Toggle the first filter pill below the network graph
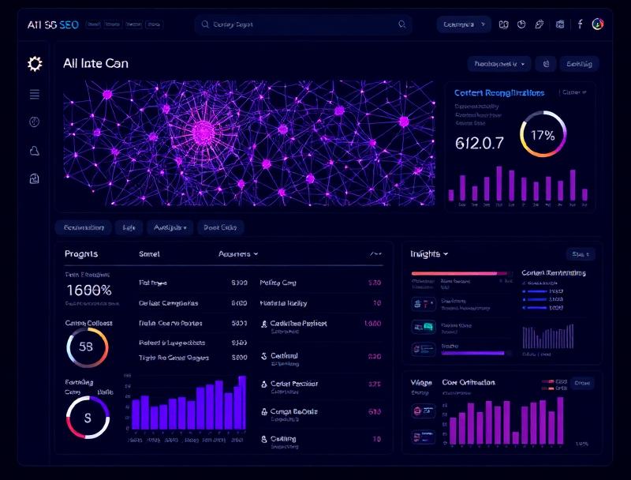This screenshot has width=631, height=480. click(83, 227)
